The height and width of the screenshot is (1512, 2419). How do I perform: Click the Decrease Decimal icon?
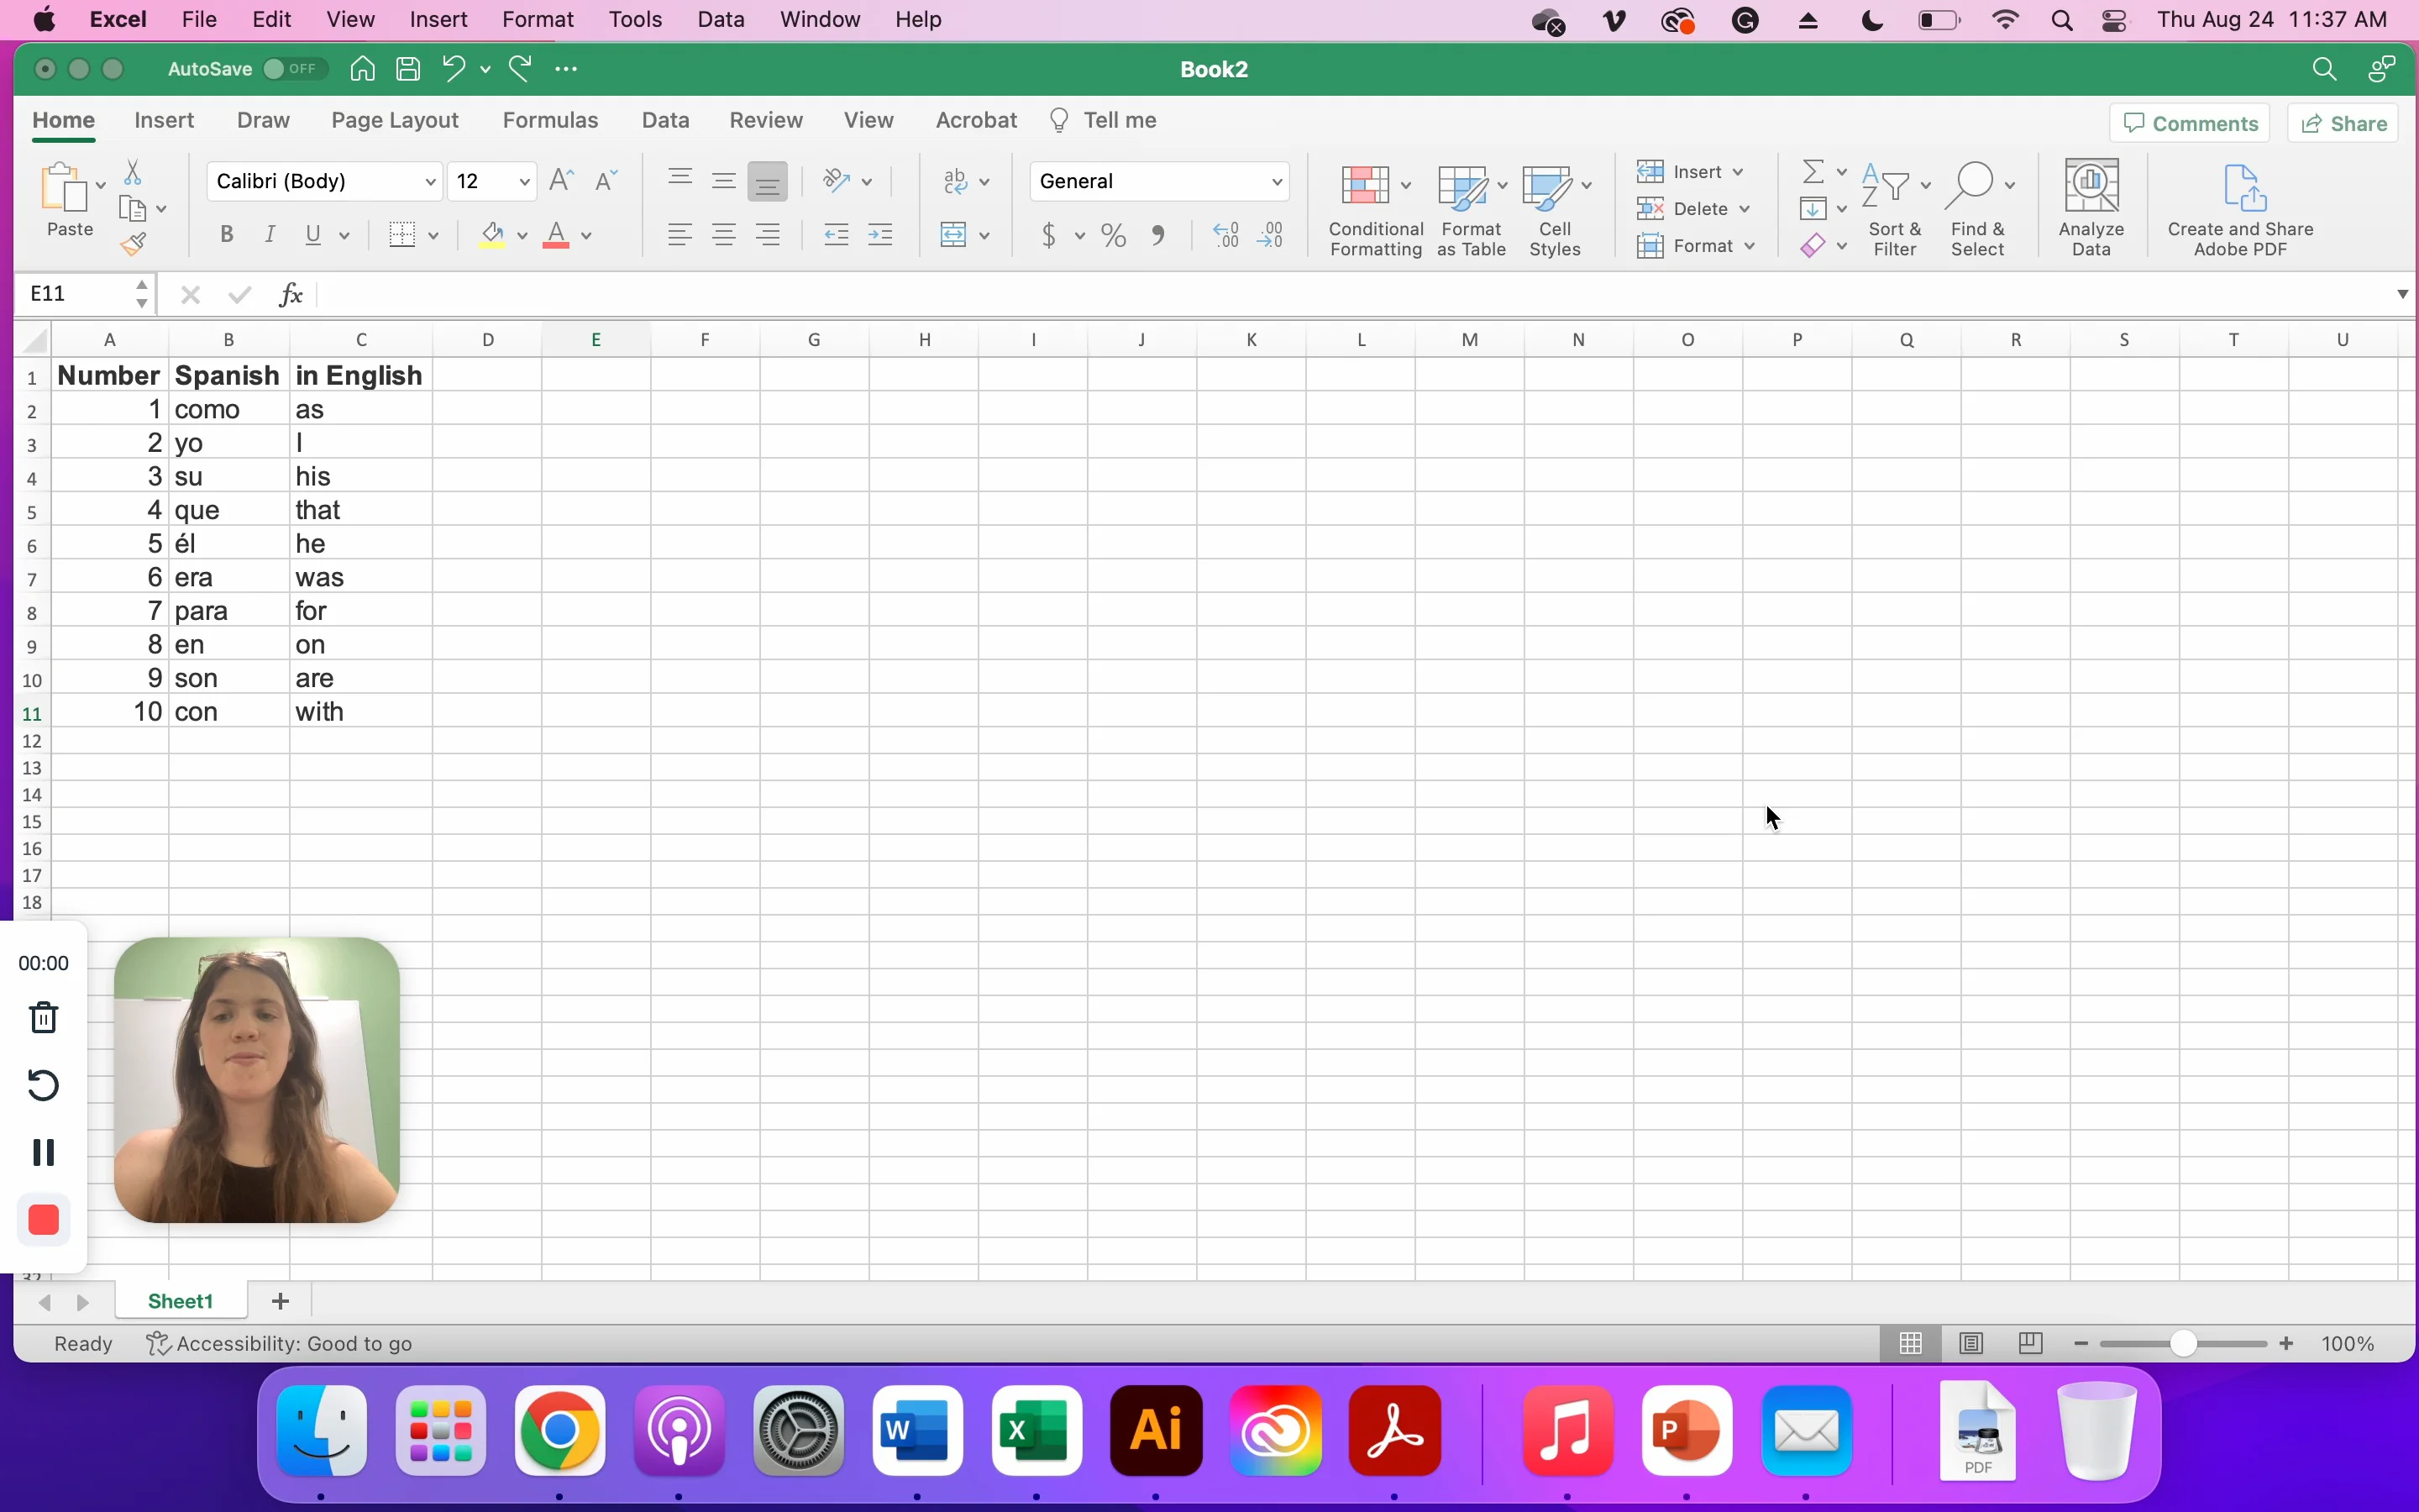1272,235
